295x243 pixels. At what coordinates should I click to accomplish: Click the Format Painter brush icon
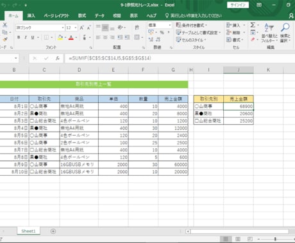[4, 40]
